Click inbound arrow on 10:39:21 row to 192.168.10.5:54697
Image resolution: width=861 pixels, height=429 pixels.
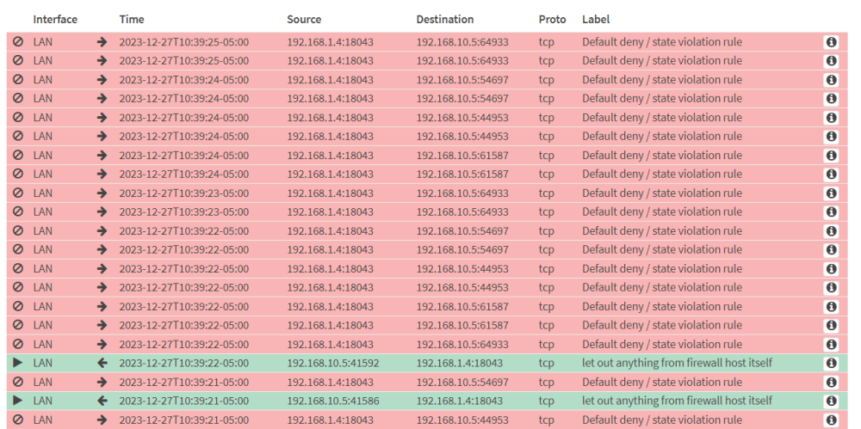(102, 382)
